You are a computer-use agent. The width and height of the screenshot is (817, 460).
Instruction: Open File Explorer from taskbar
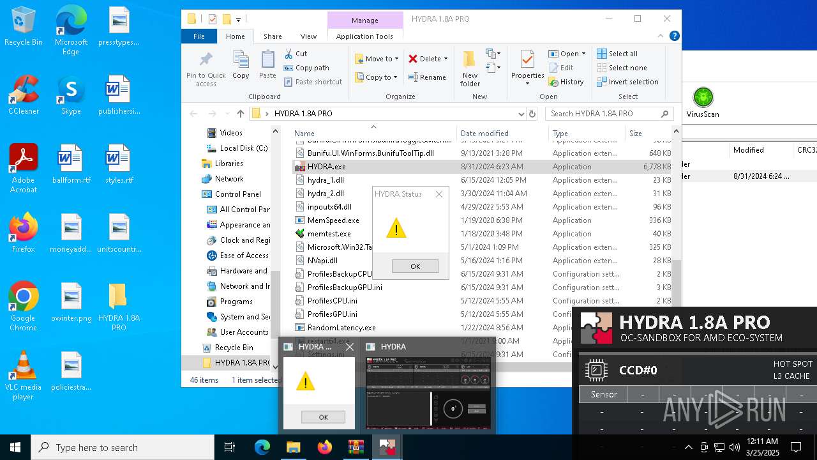click(293, 447)
